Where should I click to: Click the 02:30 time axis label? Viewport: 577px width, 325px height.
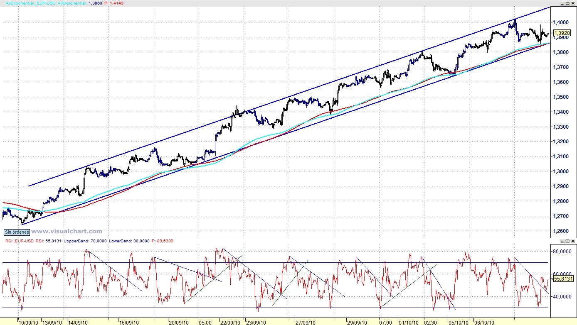[430, 322]
